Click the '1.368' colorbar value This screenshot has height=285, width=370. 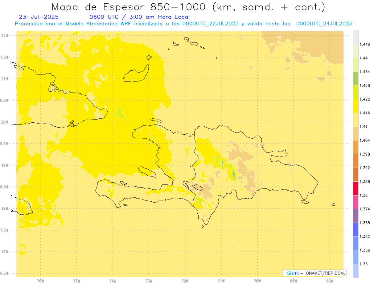365,223
